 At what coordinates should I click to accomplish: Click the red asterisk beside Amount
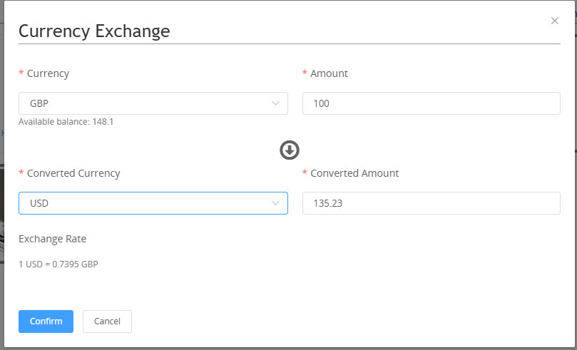(305, 74)
